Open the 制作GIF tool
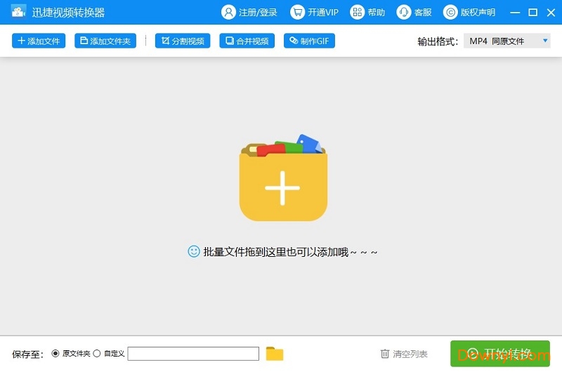562x372 pixels. tap(310, 41)
